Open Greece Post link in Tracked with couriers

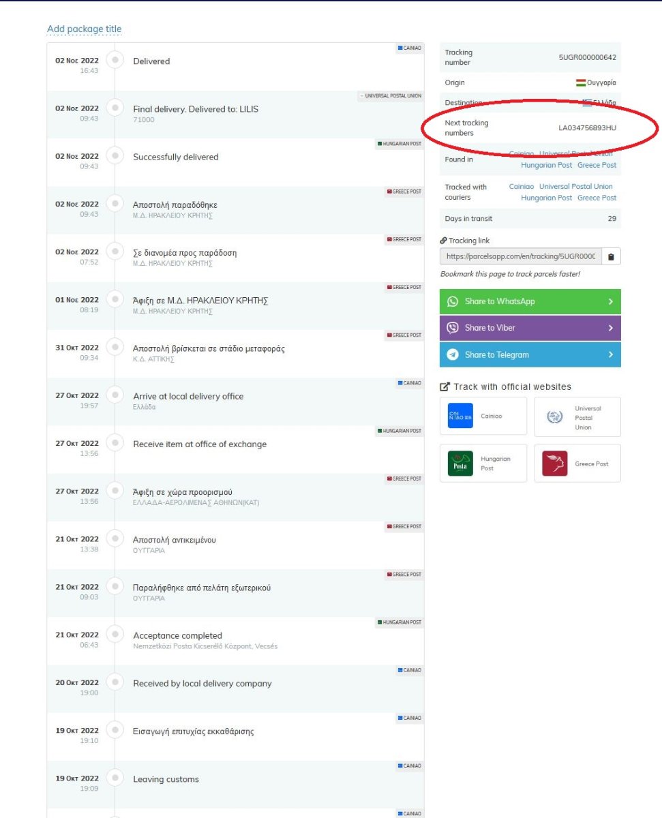coord(597,198)
